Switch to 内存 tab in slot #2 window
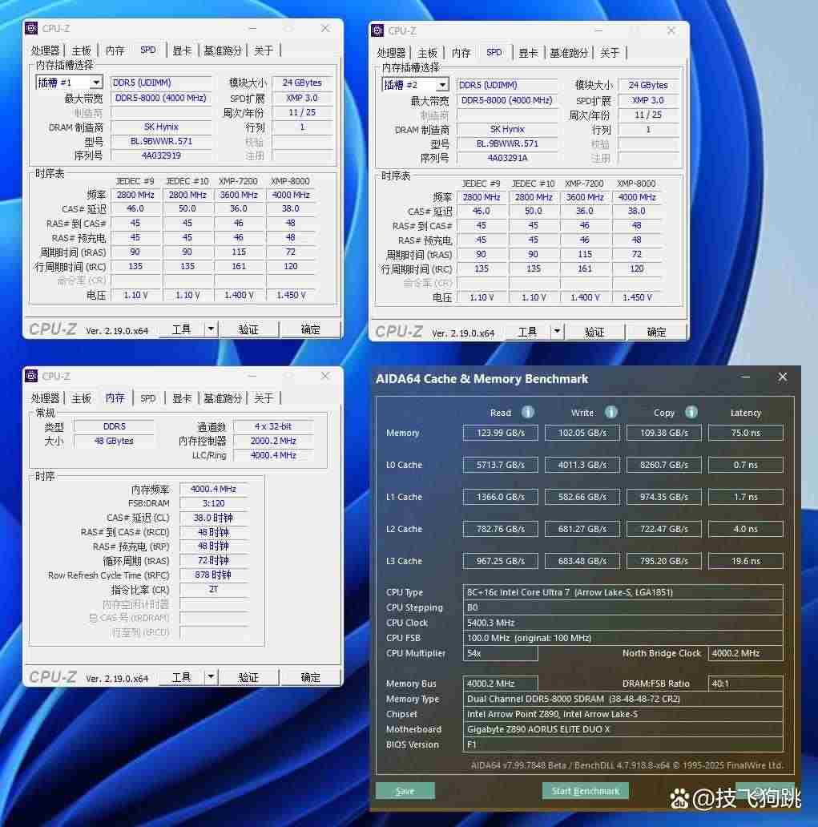This screenshot has width=818, height=827. 461,53
